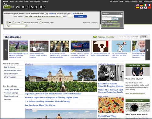Click into the Vintage input field
152x119 pixels.
point(70,16)
